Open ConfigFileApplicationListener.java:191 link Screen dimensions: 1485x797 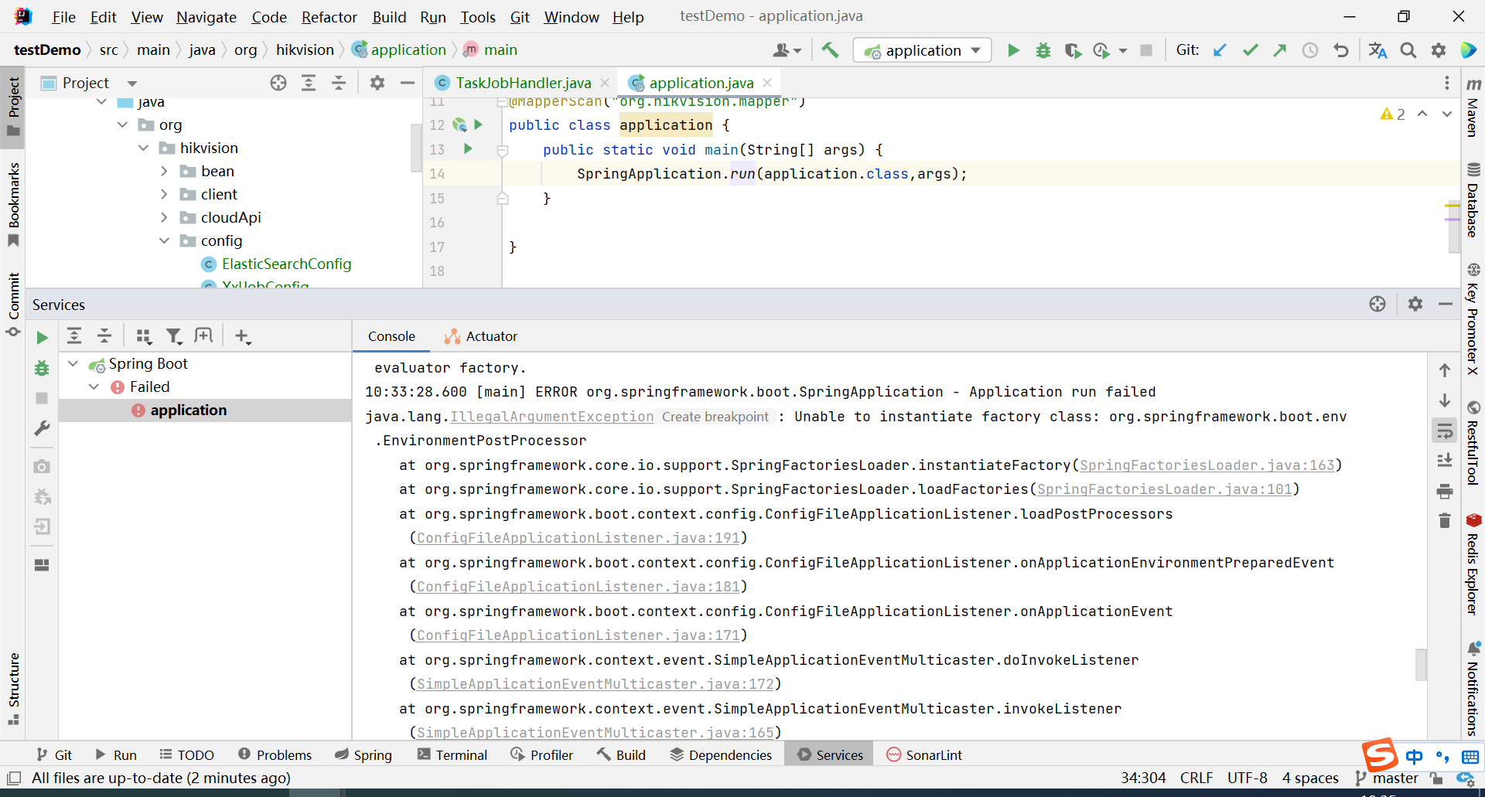(579, 537)
